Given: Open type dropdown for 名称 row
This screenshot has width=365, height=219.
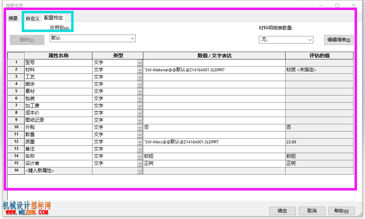Looking at the screenshot, I should click(x=140, y=156).
